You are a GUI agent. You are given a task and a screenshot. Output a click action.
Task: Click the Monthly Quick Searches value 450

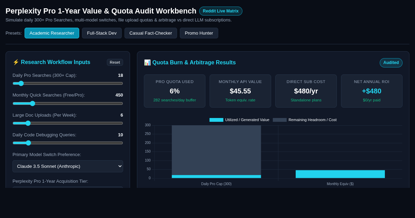pos(119,95)
